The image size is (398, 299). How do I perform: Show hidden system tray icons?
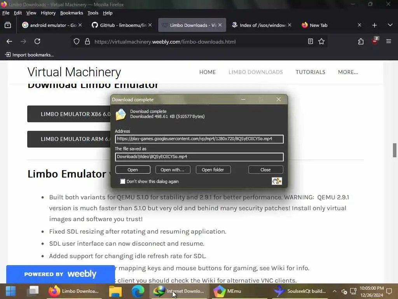(335, 291)
